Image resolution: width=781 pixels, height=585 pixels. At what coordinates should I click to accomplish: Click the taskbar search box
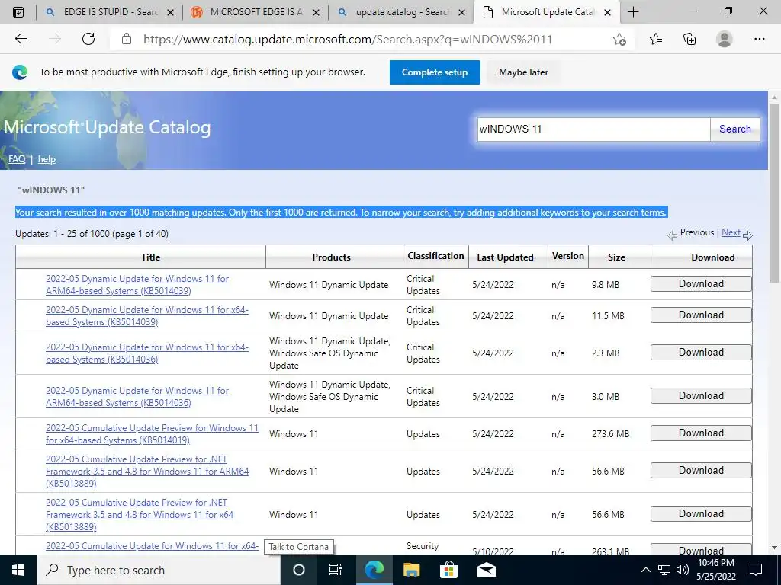click(x=159, y=570)
